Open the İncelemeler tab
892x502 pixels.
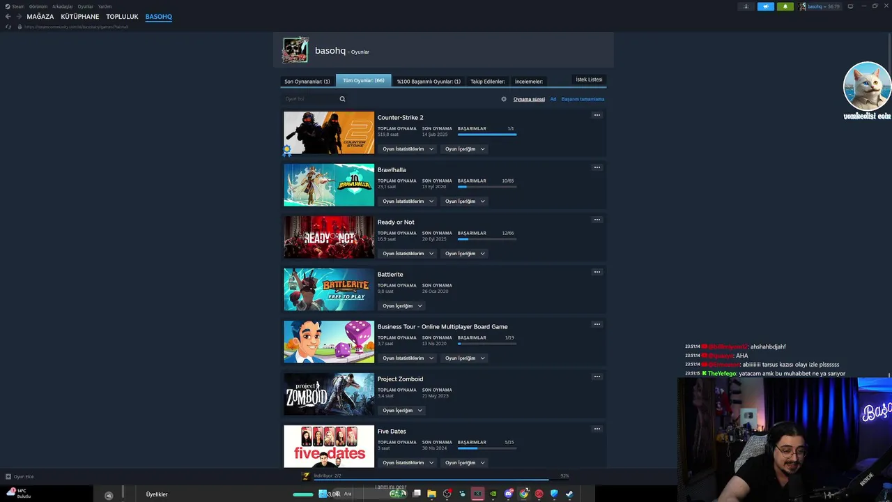coord(529,82)
